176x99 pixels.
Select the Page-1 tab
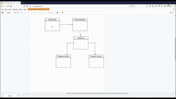click(10, 96)
